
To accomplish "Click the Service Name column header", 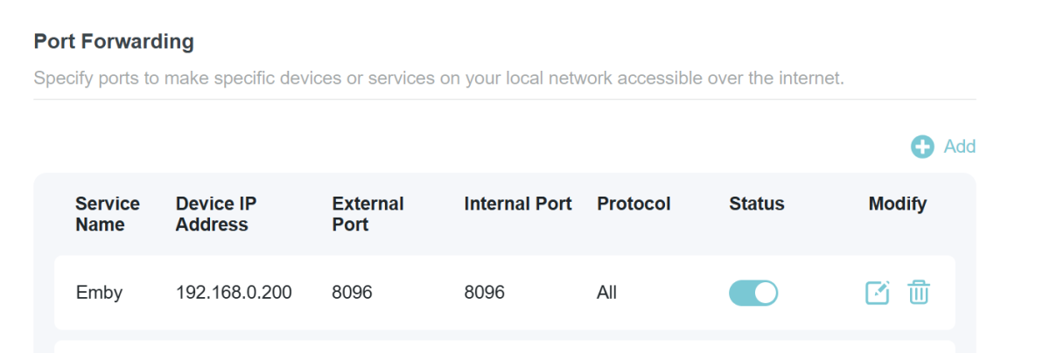I will [x=108, y=214].
